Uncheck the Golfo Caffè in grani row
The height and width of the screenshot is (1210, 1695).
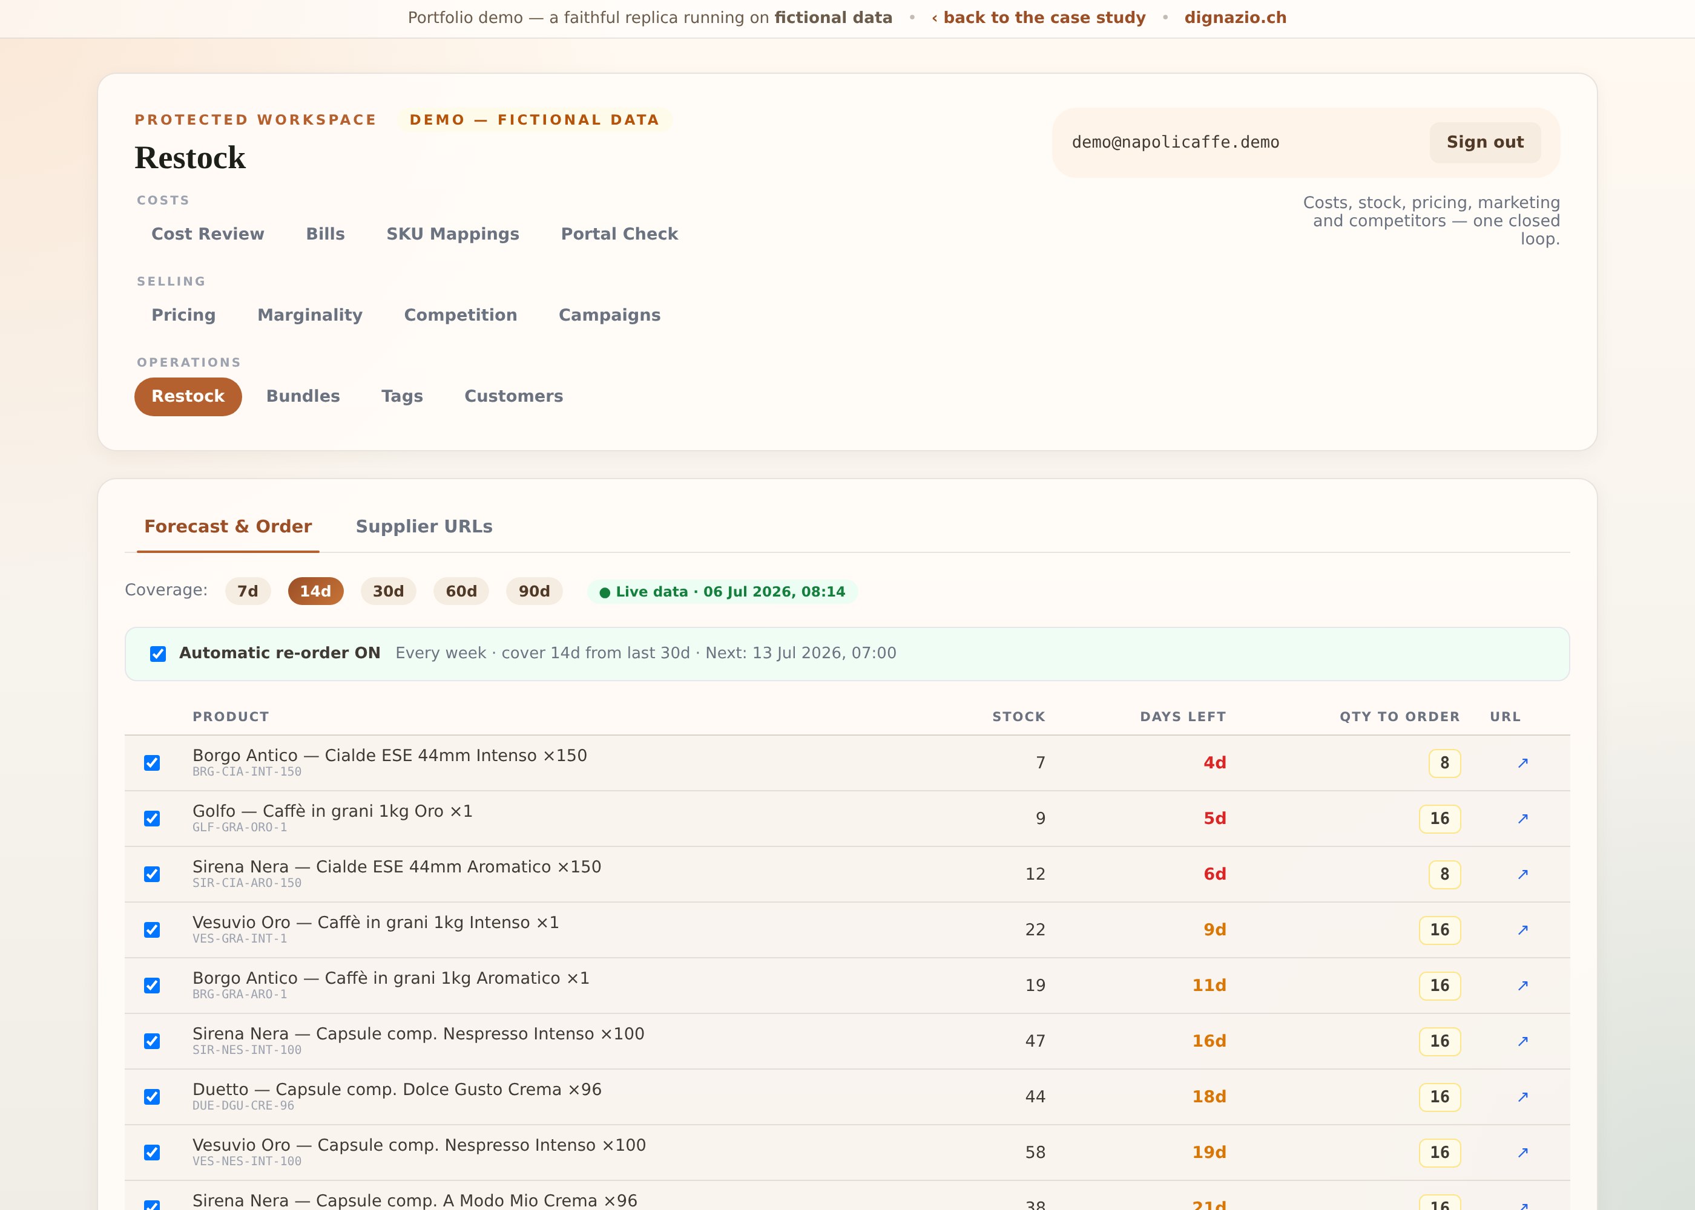tap(152, 818)
